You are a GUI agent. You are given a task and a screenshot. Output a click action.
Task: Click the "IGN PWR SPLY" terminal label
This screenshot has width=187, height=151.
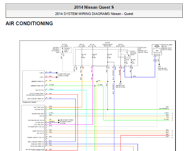pos(39,109)
